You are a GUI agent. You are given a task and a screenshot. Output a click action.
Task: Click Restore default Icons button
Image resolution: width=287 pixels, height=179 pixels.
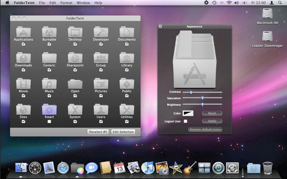[205, 129]
